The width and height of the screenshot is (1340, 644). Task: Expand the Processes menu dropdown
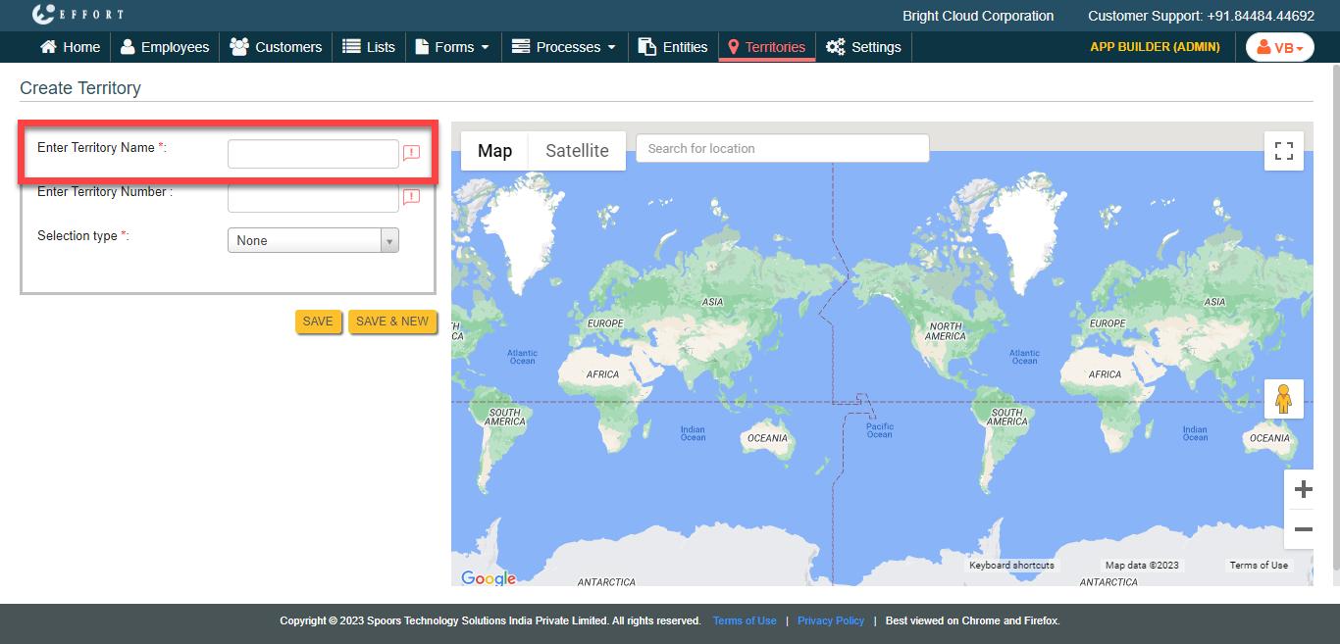[x=564, y=47]
